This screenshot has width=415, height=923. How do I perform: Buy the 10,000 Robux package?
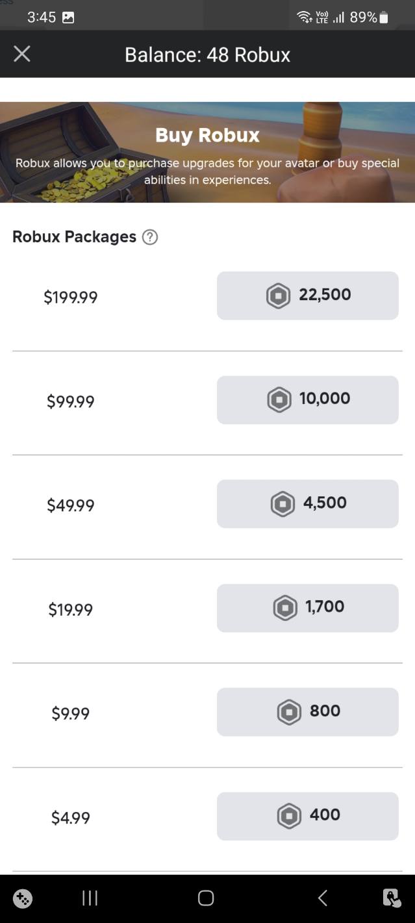308,399
